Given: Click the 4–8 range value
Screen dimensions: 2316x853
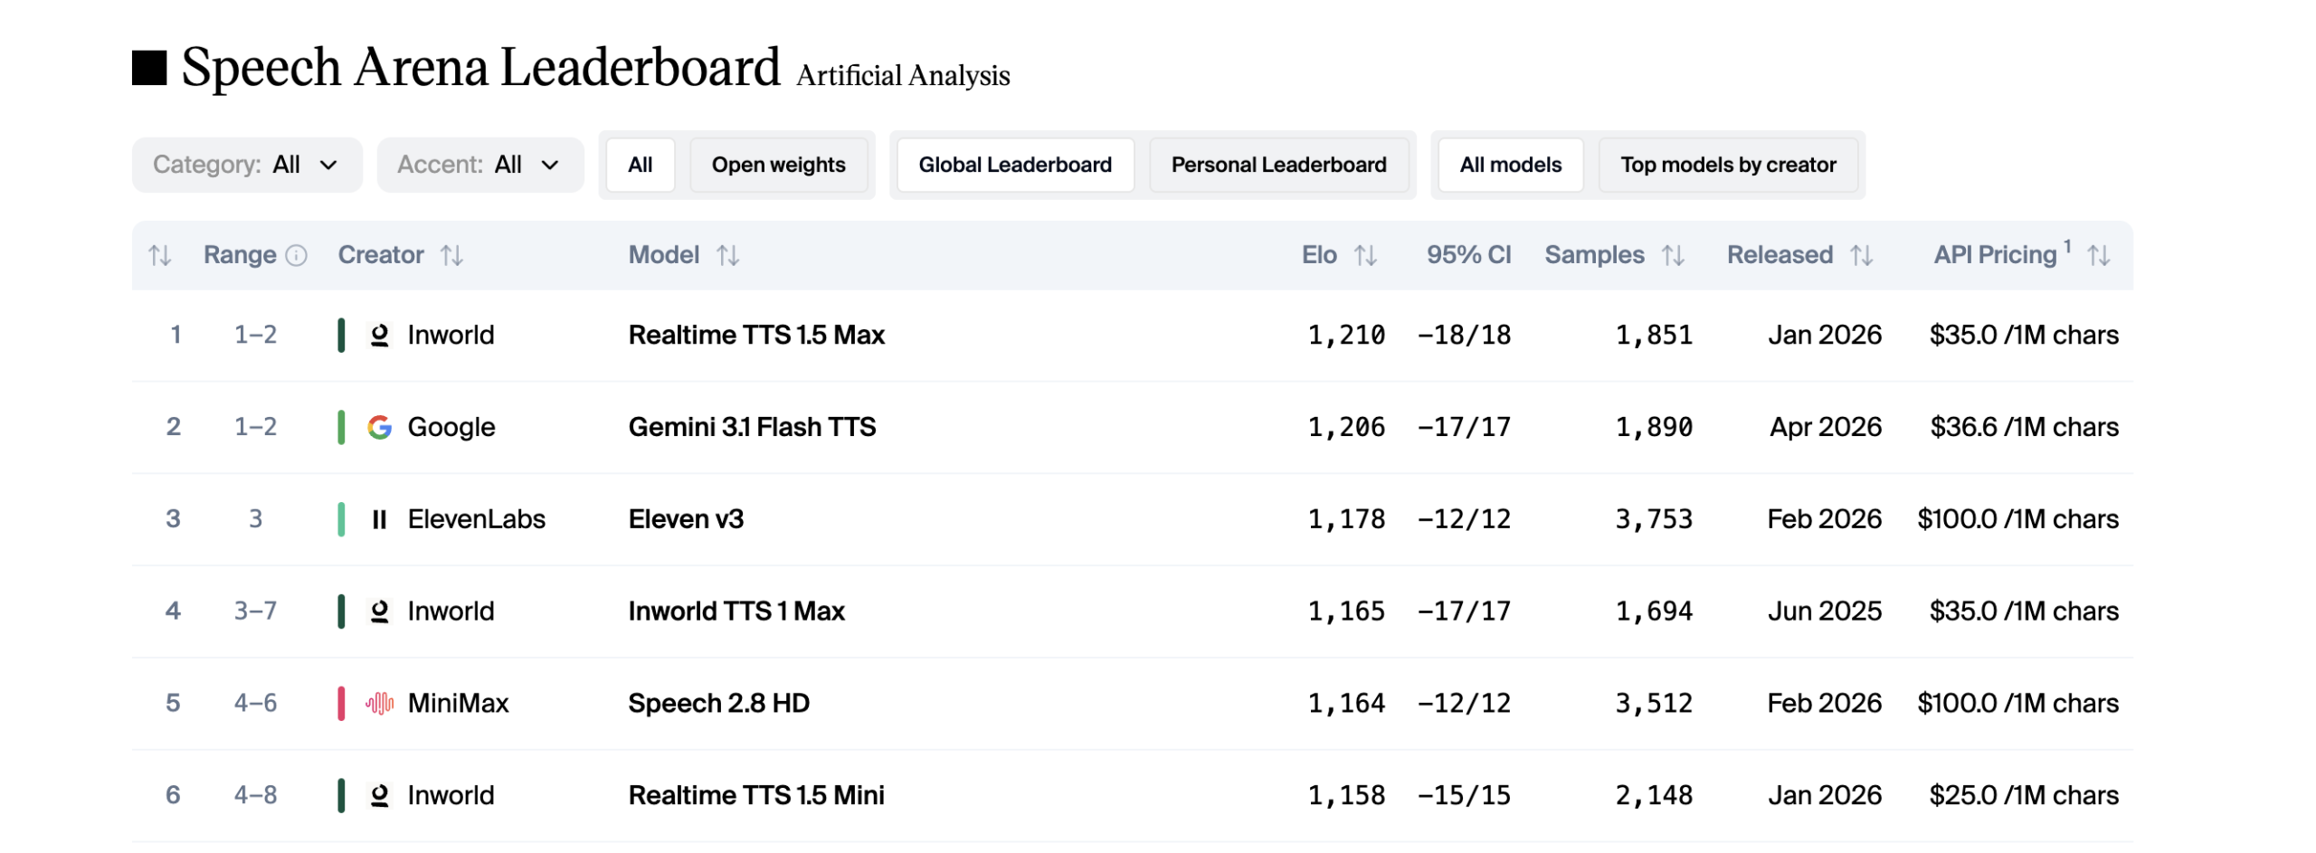Looking at the screenshot, I should (255, 795).
